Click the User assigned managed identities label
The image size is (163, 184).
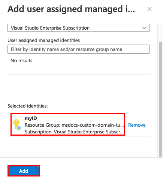coord(43,40)
